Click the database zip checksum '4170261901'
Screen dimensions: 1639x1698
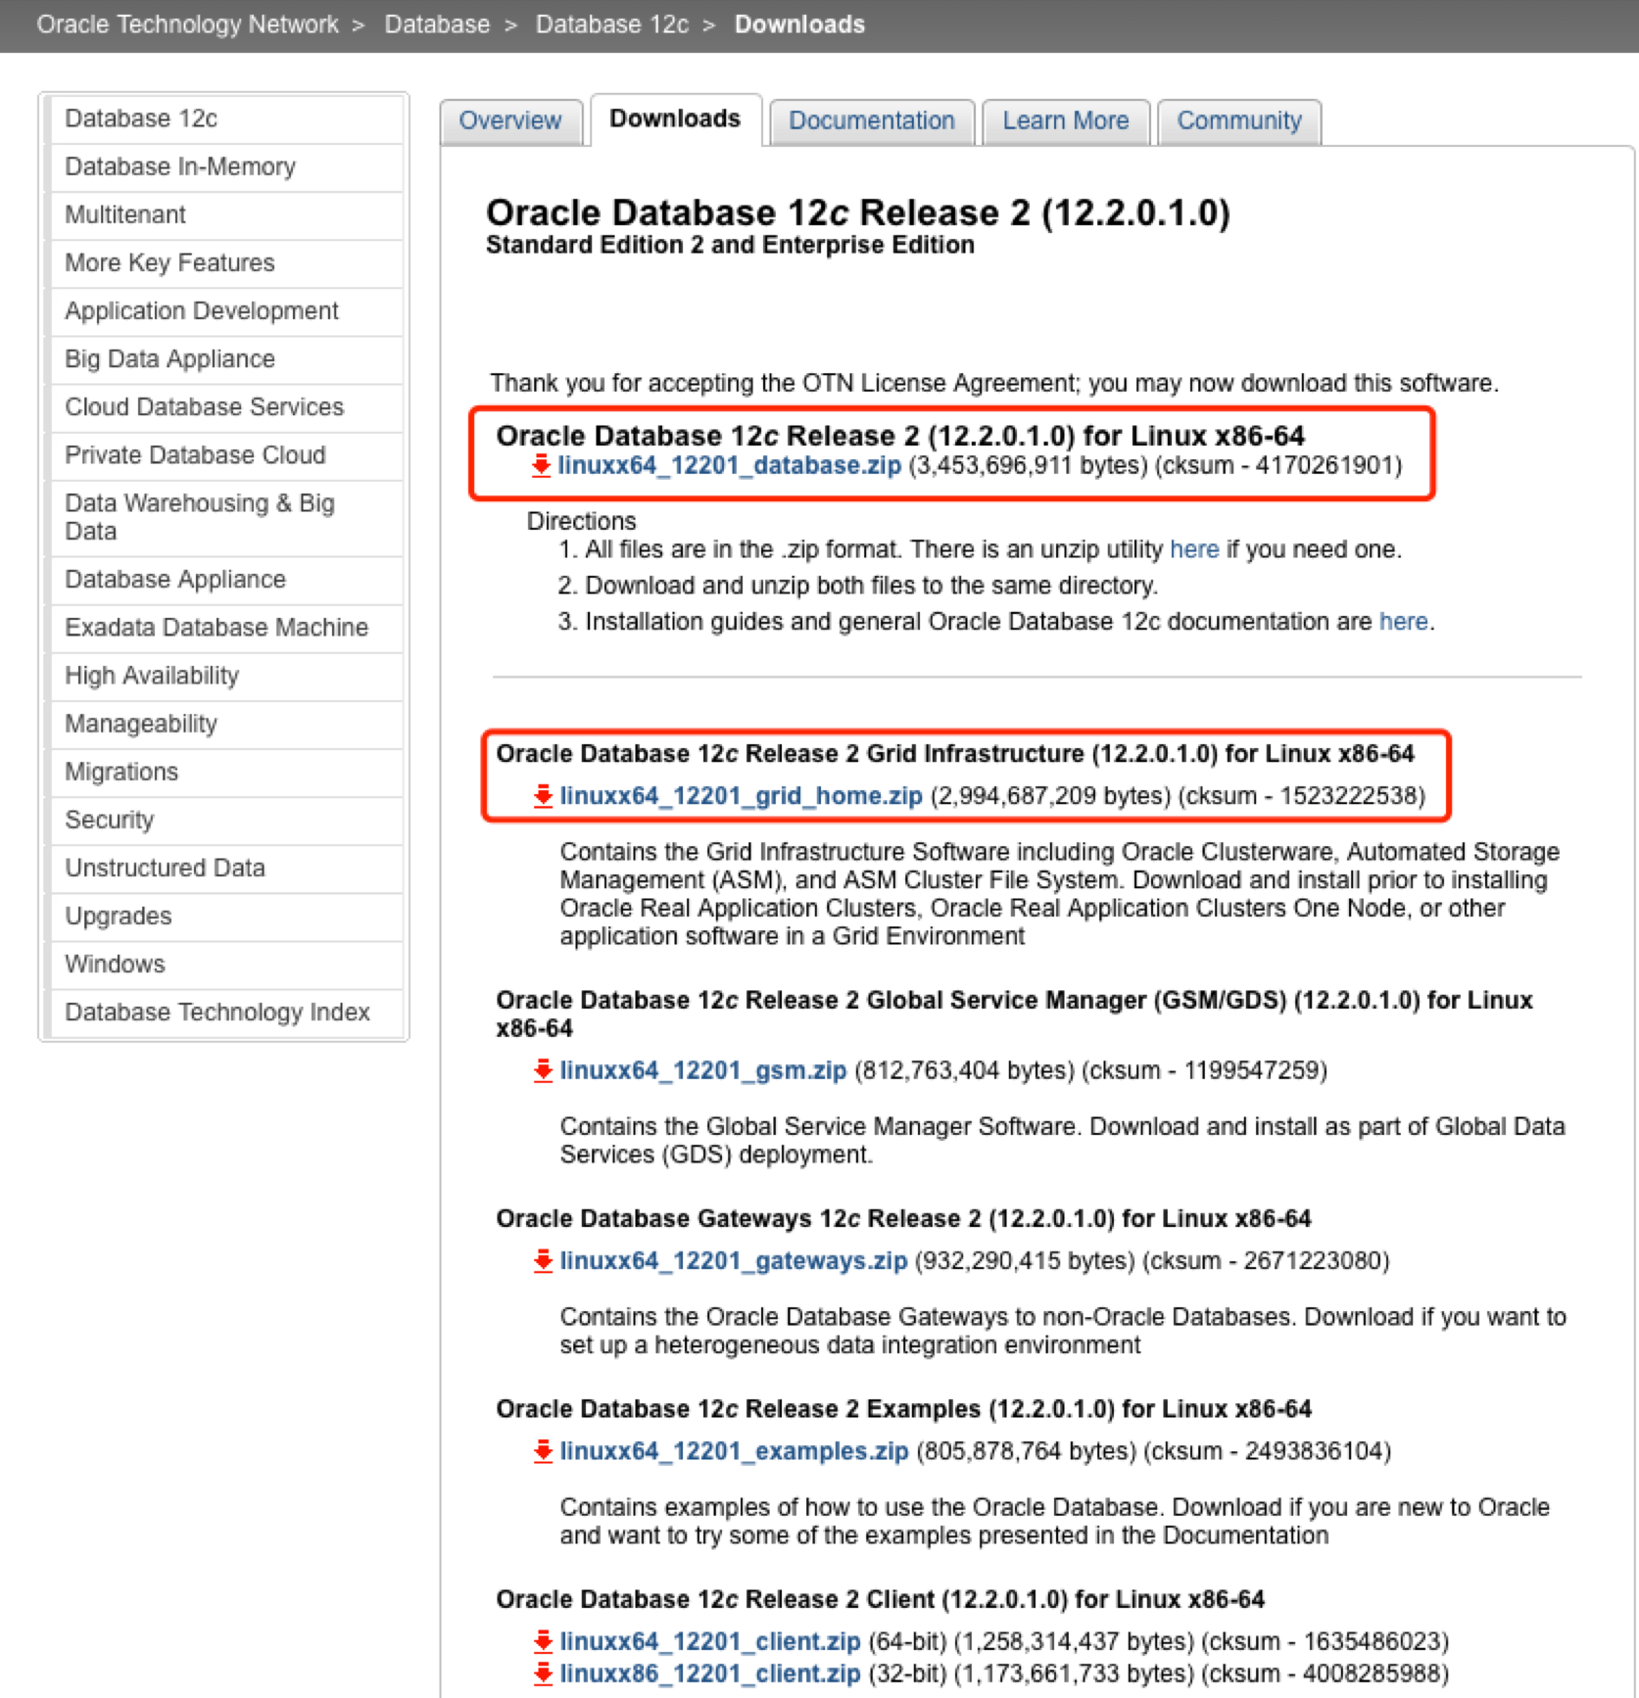pos(1325,465)
